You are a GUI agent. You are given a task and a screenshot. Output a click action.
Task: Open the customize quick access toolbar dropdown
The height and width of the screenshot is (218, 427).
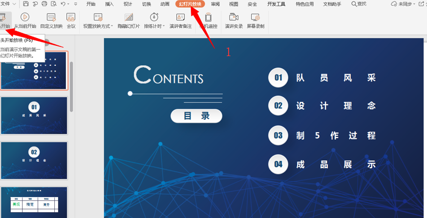coord(75,4)
